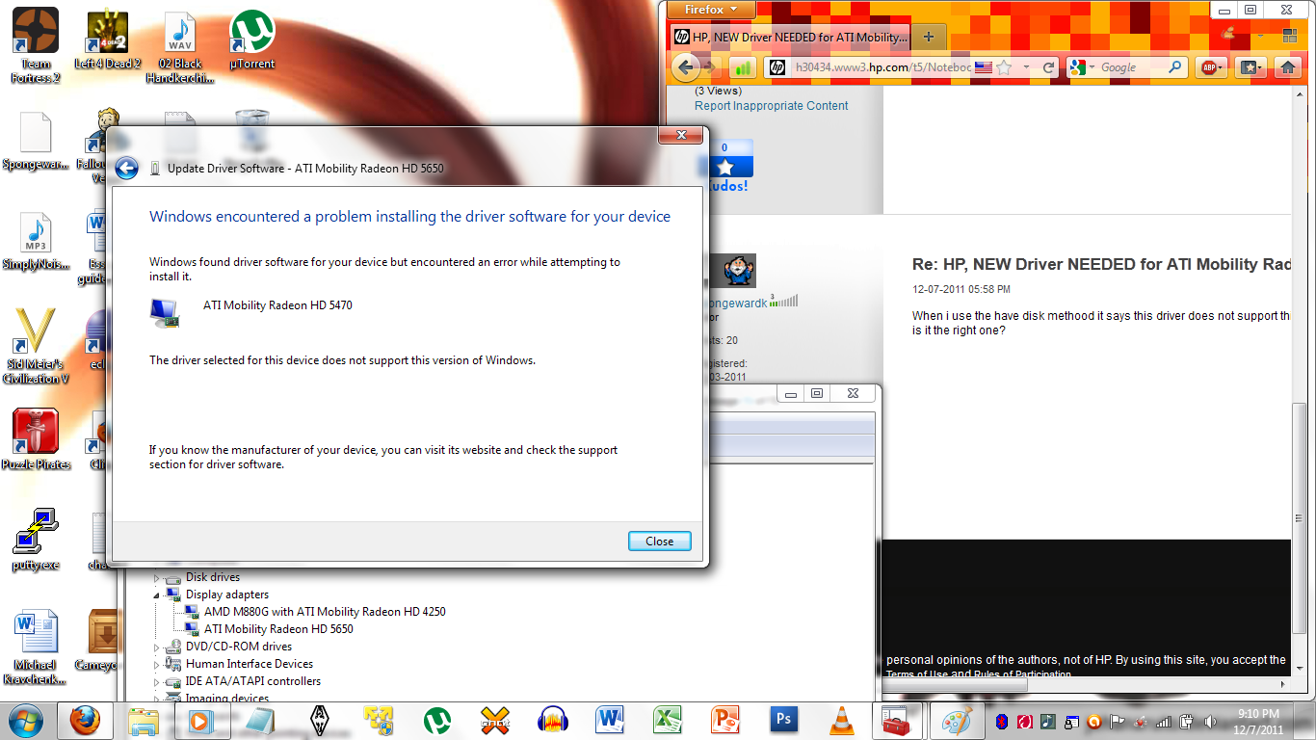Select the putty.exe desktop shortcut

click(x=36, y=540)
